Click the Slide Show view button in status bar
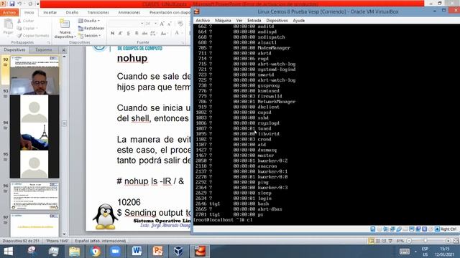460x258 pixels. click(x=390, y=241)
